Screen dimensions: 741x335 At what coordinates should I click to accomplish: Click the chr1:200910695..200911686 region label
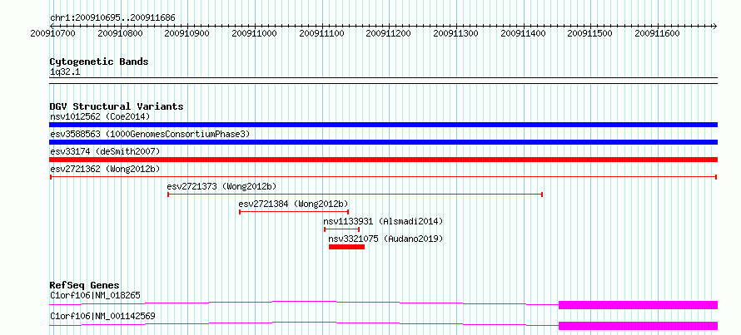point(112,18)
